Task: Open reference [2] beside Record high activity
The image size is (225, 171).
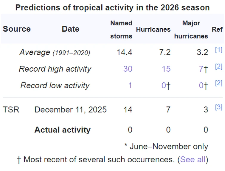Action: pos(218,67)
